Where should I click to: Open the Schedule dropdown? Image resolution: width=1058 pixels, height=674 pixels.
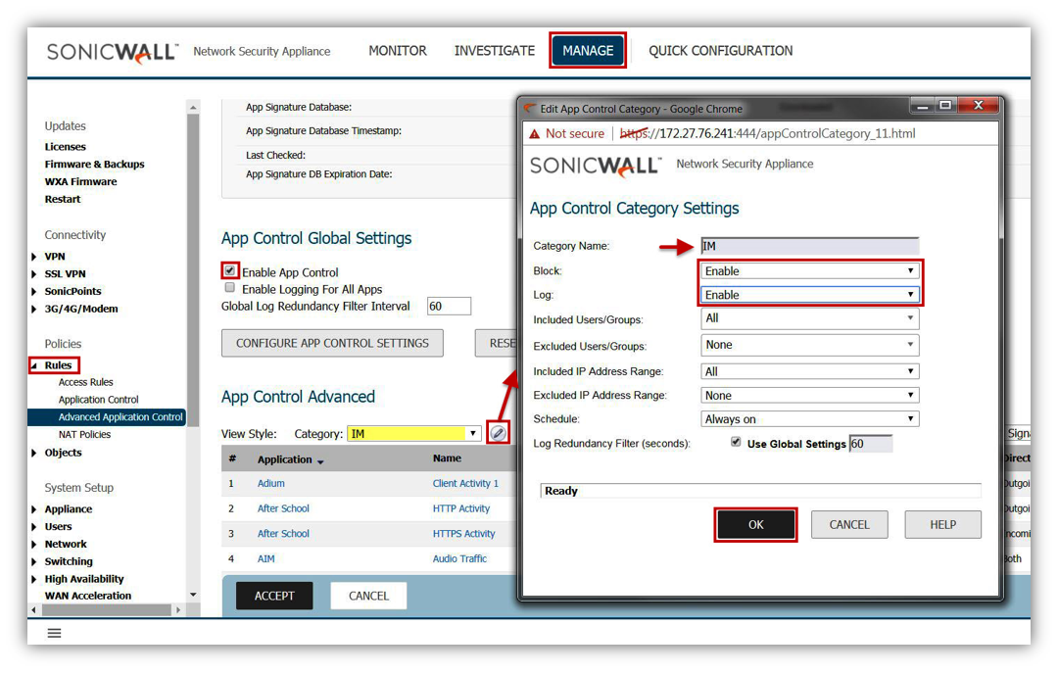[809, 419]
